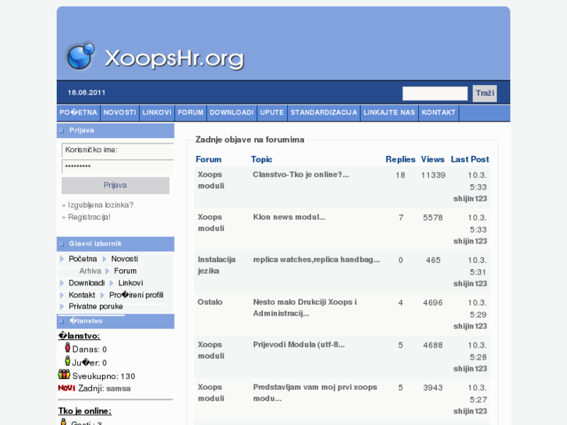Open the FORUM top navigation tab

point(190,112)
